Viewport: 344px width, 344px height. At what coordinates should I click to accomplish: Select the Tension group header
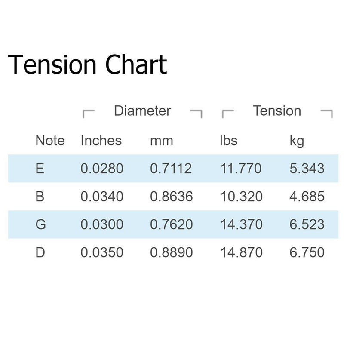coord(277,111)
